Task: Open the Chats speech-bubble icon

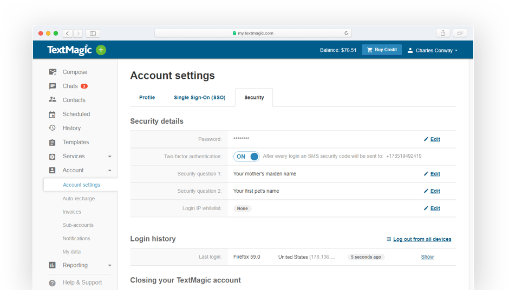Action: [x=53, y=86]
